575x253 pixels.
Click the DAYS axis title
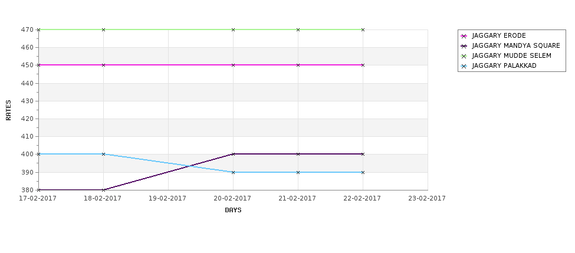coord(233,210)
